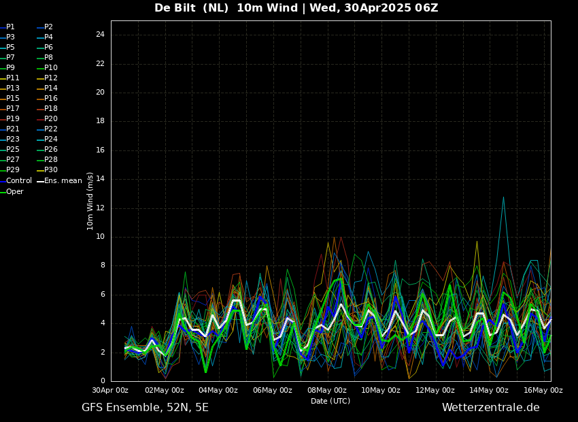
Task: Click the 12May 00z date label
Action: point(435,391)
